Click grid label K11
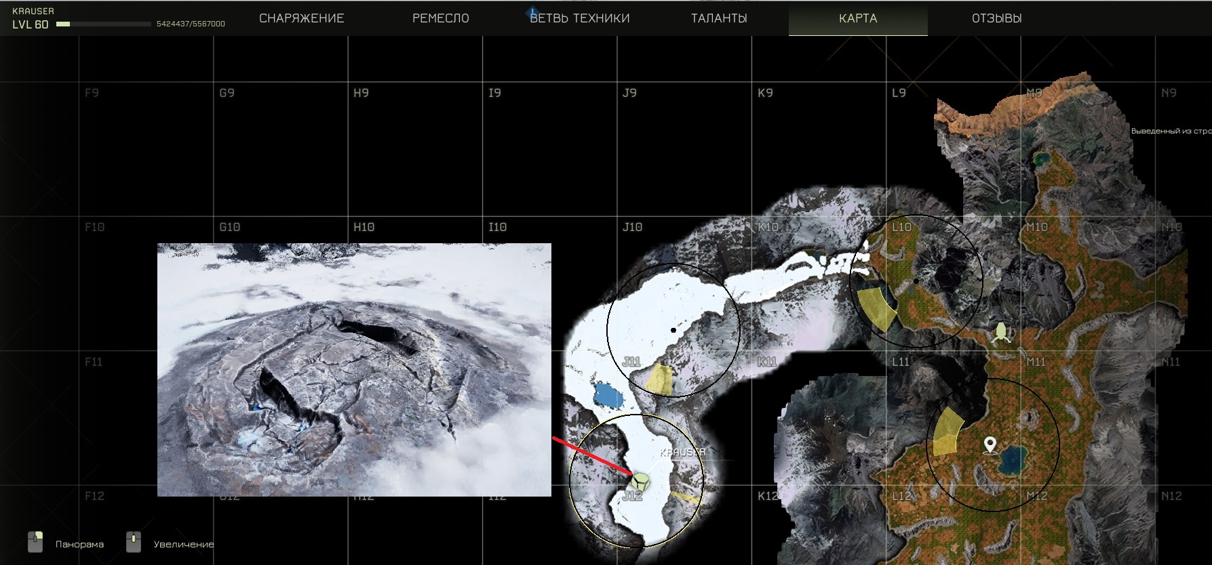The width and height of the screenshot is (1212, 565). click(766, 362)
